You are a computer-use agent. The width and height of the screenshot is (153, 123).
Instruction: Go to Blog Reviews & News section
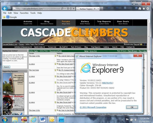(x=47, y=23)
